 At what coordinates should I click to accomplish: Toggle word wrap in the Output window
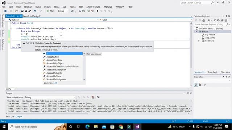click(98, 97)
